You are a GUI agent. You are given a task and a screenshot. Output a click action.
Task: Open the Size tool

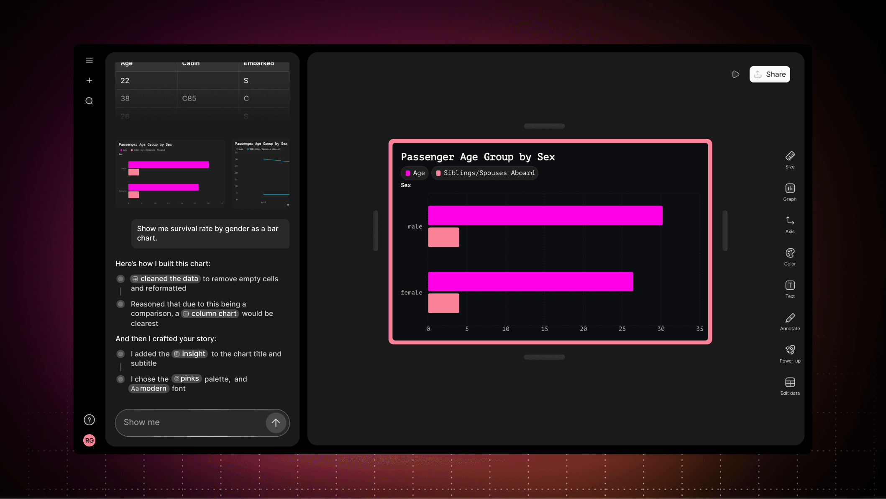(x=790, y=159)
